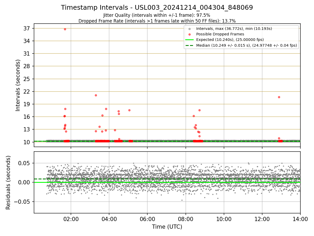The image size is (314, 236).
Task: Click legend entry 'Expected (10.240s), (25.00000 fps)'
Action: click(230, 40)
